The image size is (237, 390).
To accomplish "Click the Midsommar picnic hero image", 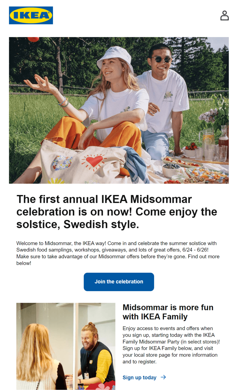I will pyautogui.click(x=118, y=109).
